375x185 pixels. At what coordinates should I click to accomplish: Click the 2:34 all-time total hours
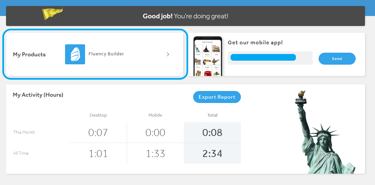point(212,154)
